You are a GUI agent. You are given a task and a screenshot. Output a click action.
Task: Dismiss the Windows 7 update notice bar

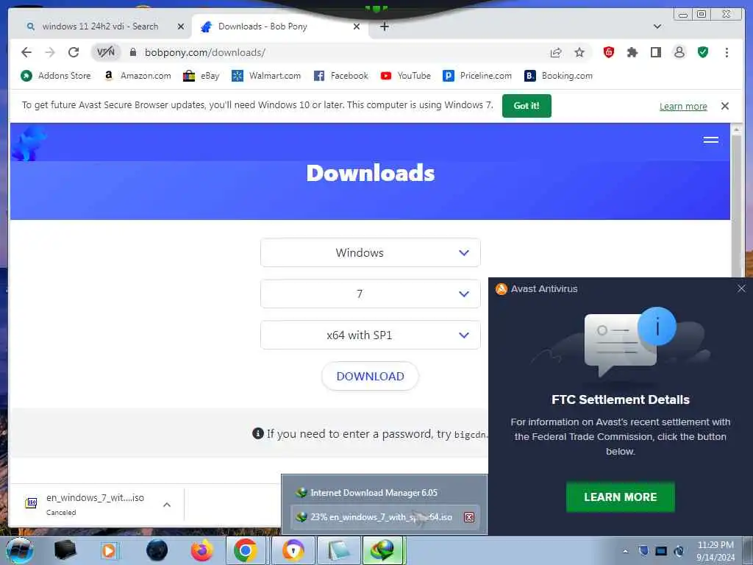[724, 106]
